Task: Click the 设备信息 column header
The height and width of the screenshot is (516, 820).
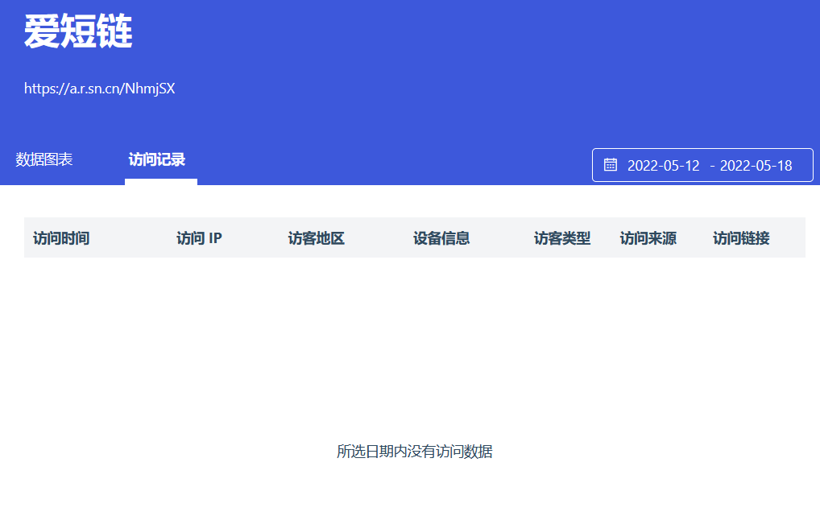Action: click(441, 238)
